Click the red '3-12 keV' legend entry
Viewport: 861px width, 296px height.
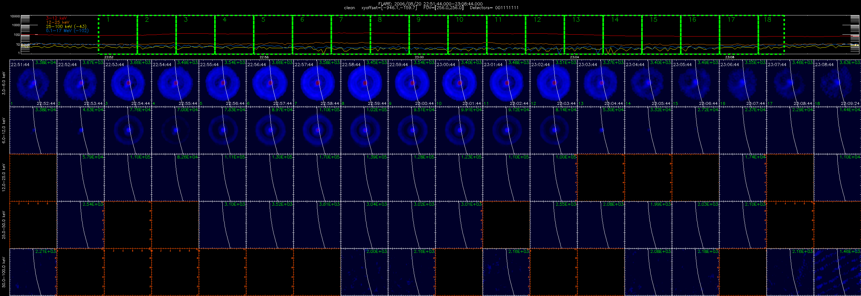click(56, 18)
